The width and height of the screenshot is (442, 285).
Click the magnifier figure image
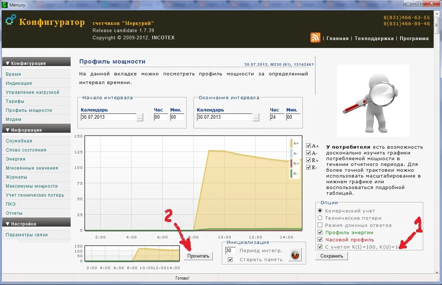[x=373, y=101]
